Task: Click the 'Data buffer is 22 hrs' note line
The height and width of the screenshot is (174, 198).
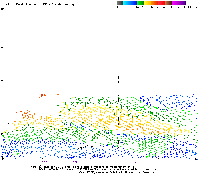Action: tap(97, 169)
